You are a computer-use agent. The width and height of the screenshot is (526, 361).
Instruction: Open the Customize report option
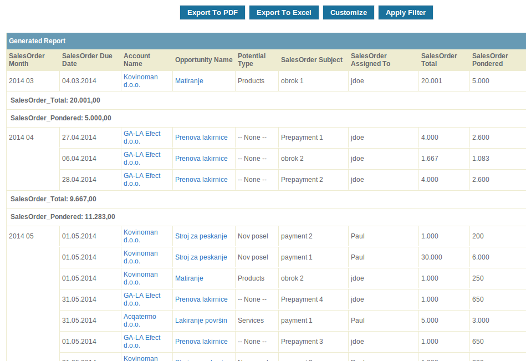pos(349,13)
